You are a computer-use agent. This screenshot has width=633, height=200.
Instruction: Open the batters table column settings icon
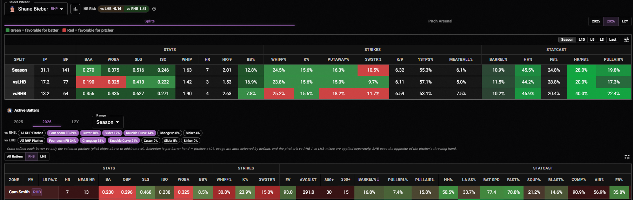click(x=627, y=157)
